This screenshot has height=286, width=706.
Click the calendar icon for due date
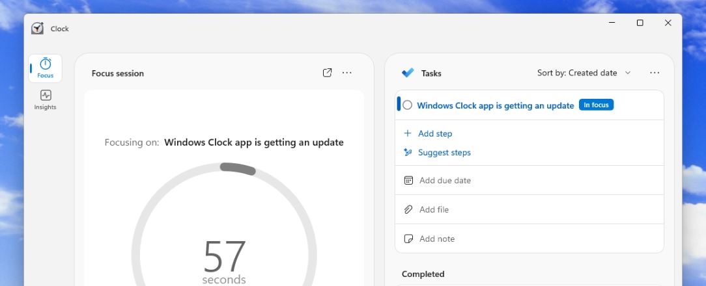408,180
